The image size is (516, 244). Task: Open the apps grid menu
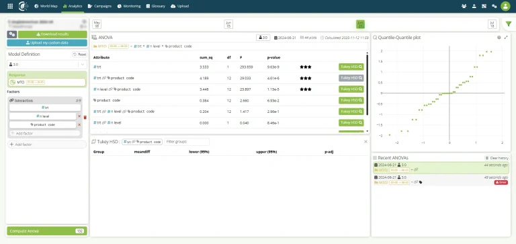point(10,6)
